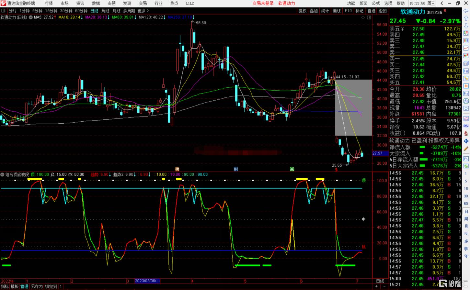
Task: Switch to 60分钟 period
Action: click(81, 11)
